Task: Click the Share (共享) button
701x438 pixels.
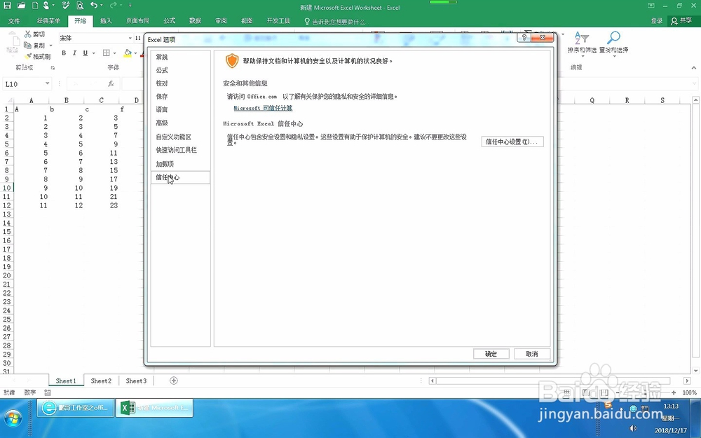Action: tap(682, 20)
